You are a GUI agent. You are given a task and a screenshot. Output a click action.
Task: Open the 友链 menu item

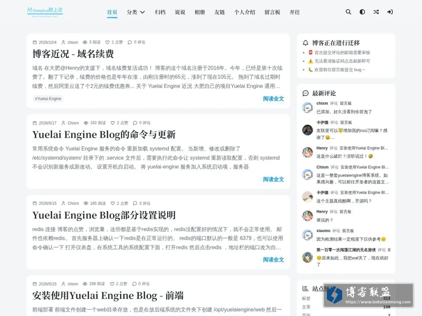(219, 12)
